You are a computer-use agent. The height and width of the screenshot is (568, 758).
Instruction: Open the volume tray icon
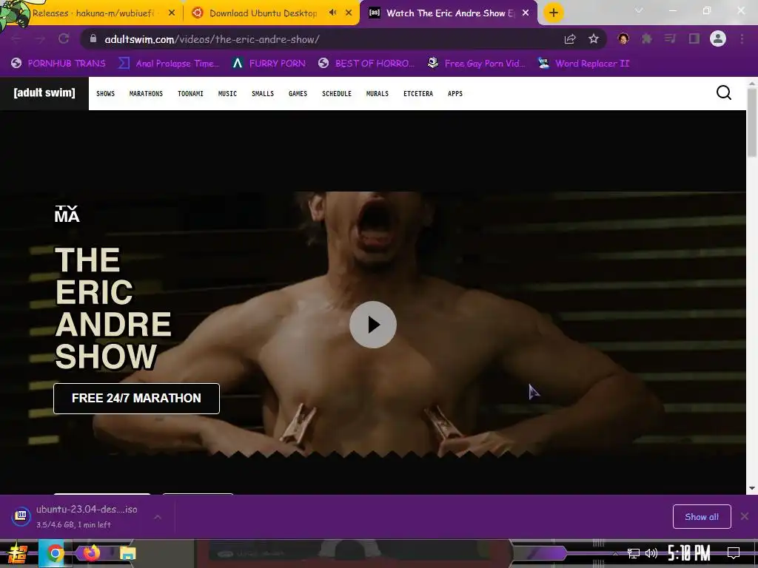651,553
